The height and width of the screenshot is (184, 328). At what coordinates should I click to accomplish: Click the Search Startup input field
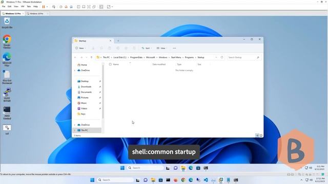244,57
